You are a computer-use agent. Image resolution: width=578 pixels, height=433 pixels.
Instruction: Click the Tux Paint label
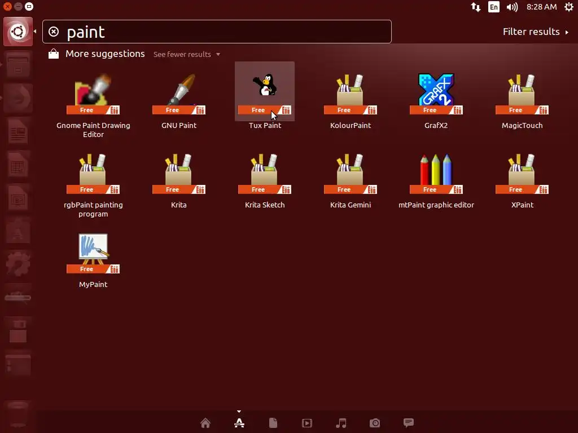pyautogui.click(x=265, y=126)
